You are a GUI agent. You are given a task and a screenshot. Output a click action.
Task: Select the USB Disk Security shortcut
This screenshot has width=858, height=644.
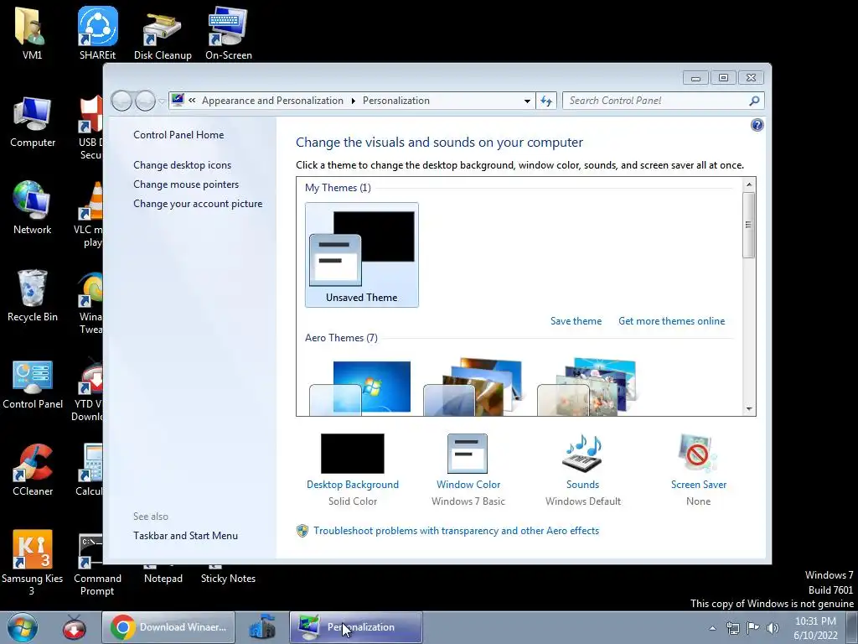tap(90, 127)
